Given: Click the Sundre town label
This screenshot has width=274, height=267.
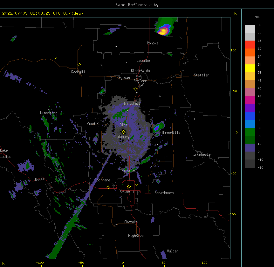Looking at the screenshot, I should pyautogui.click(x=93, y=124).
